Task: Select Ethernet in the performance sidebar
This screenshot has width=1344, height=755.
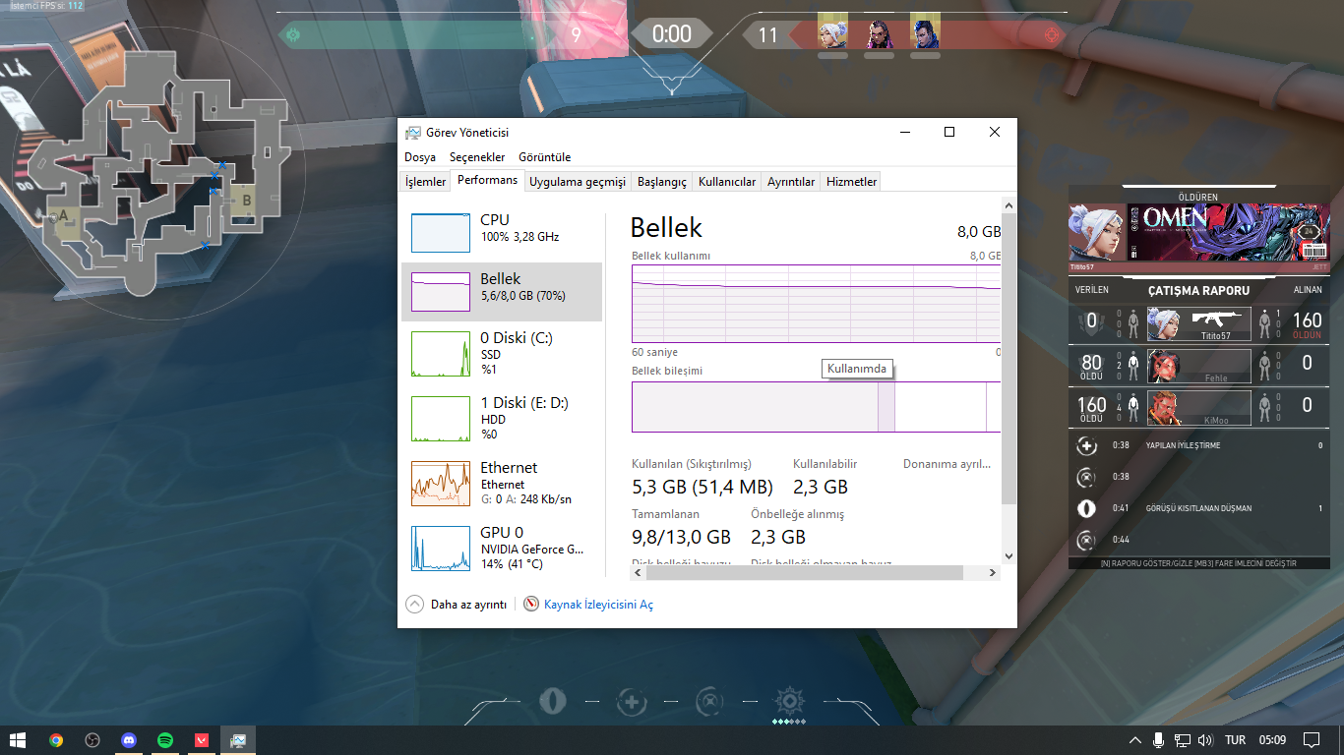Action: (502, 483)
